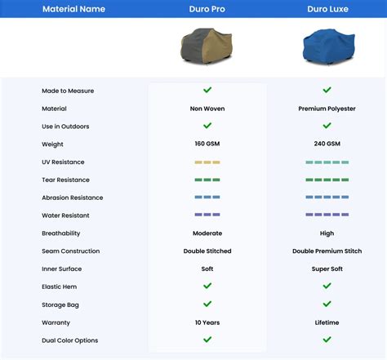
Task: Click the 'Super Soft' inner surface value
Action: click(x=327, y=269)
